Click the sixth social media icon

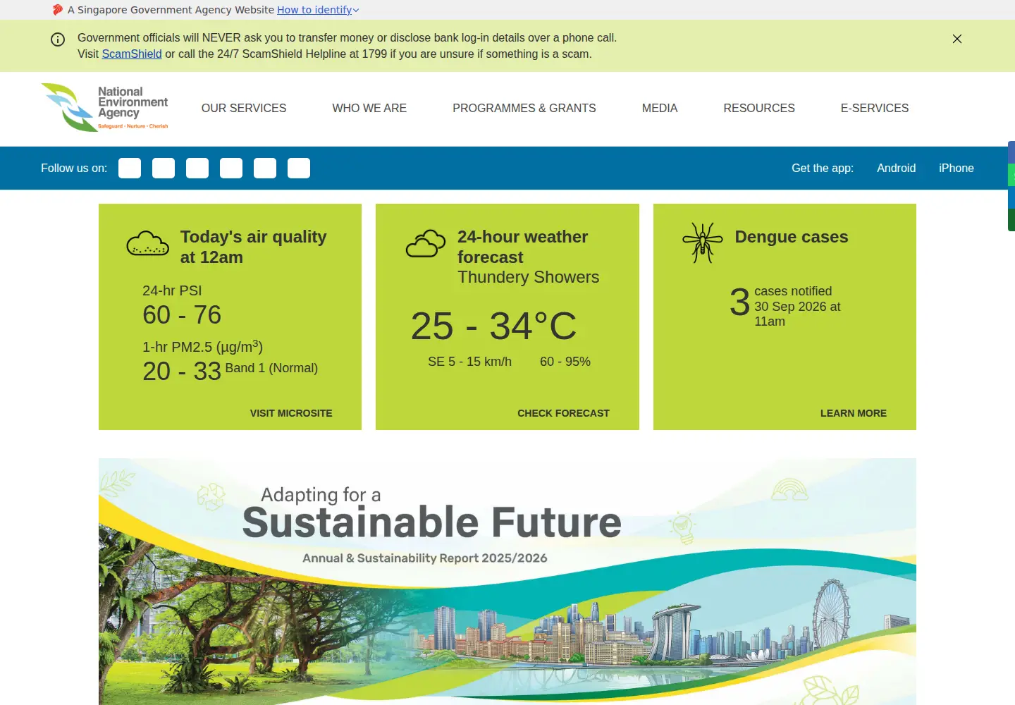[x=299, y=168]
